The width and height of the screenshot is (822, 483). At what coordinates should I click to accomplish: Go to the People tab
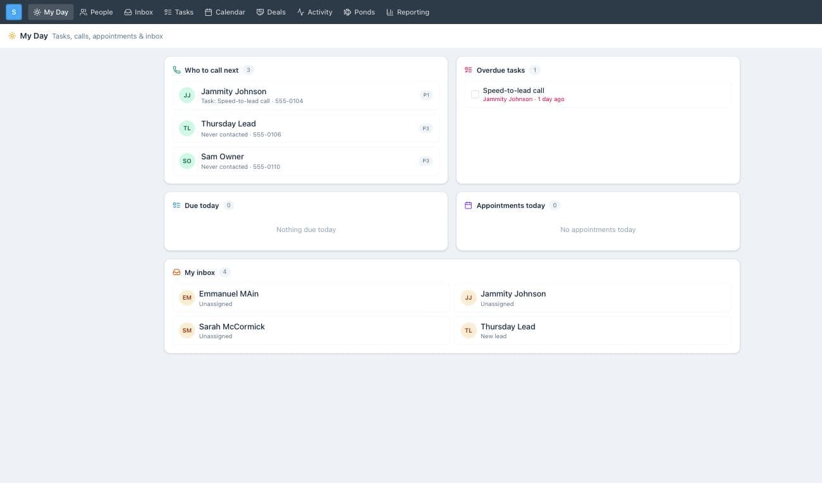96,12
